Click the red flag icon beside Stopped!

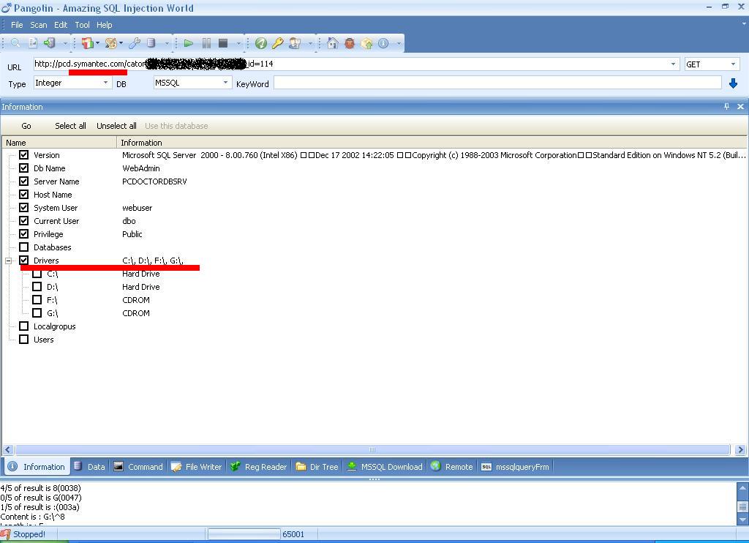tap(5, 534)
